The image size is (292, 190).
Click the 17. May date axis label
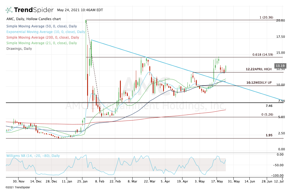coord(217,181)
